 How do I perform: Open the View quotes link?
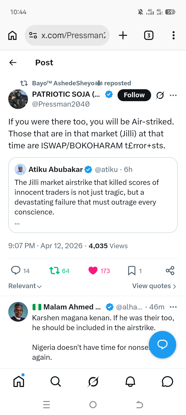point(154,286)
